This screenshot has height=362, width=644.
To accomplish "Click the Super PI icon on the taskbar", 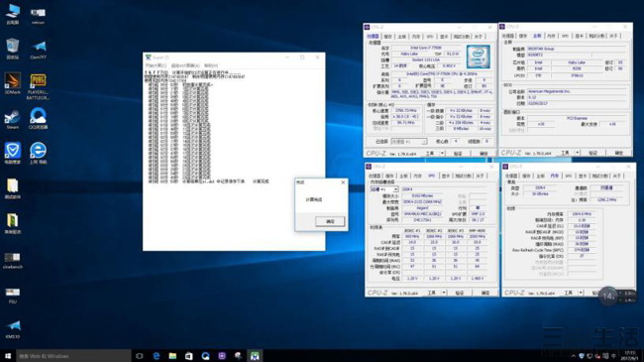I will [255, 356].
